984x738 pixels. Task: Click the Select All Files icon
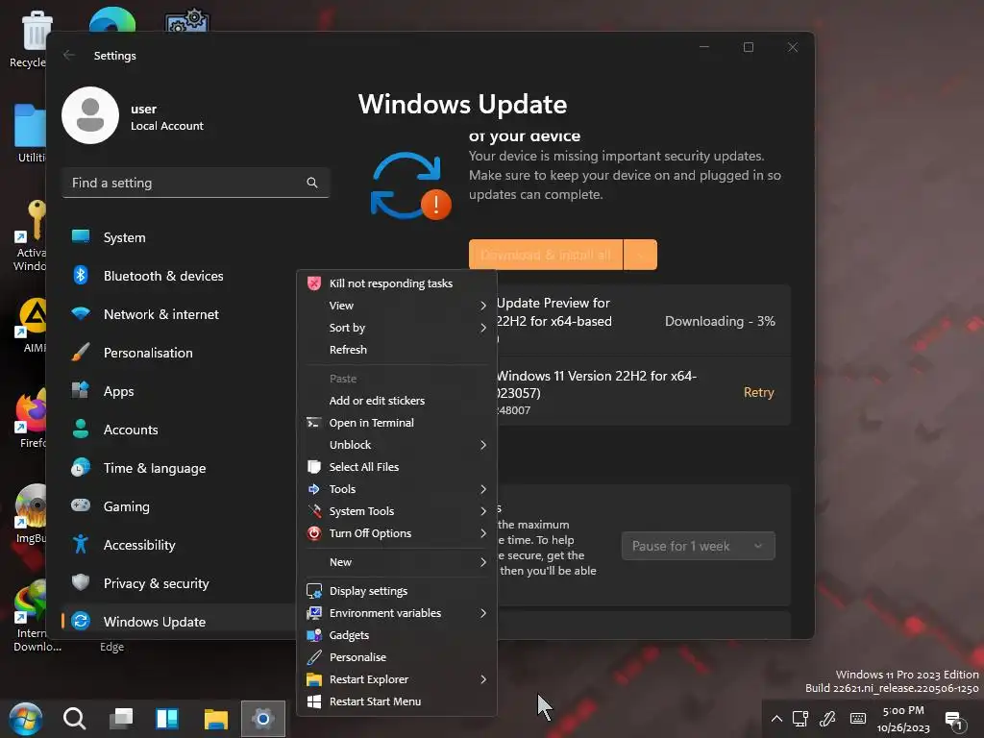click(314, 467)
